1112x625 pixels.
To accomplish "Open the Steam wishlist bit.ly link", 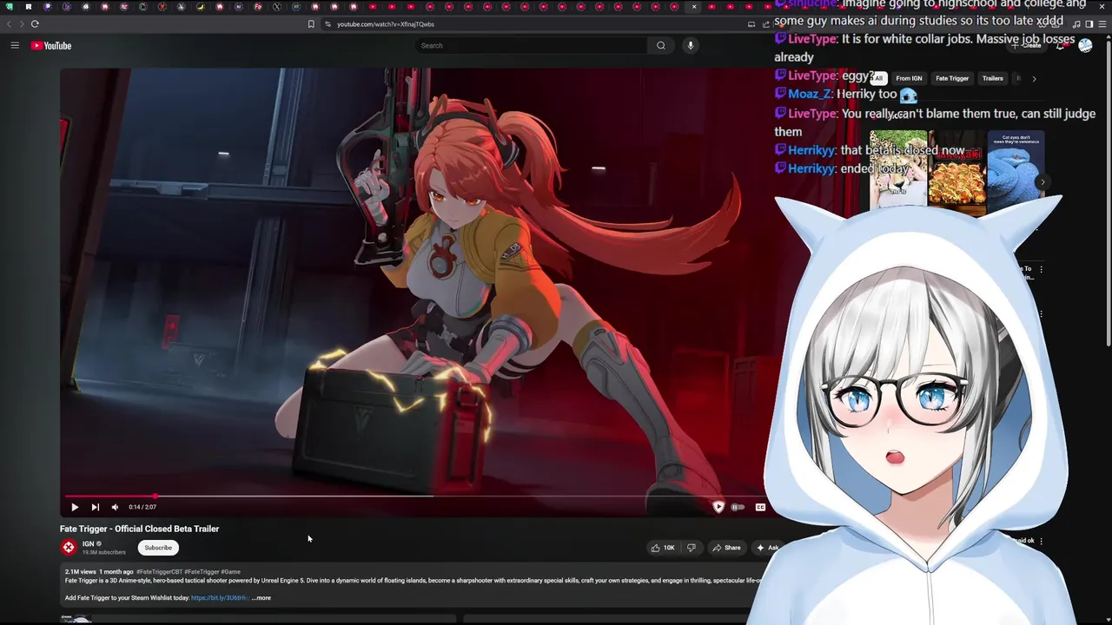I will [x=220, y=597].
